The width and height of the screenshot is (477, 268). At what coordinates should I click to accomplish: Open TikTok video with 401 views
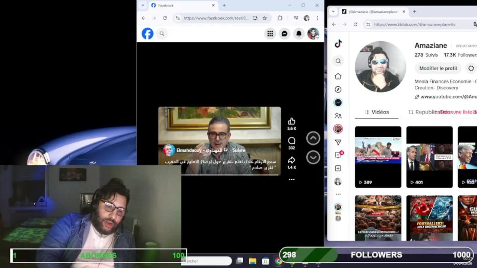pos(429,157)
